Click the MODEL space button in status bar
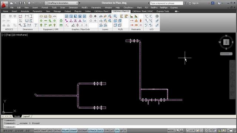 [171, 130]
